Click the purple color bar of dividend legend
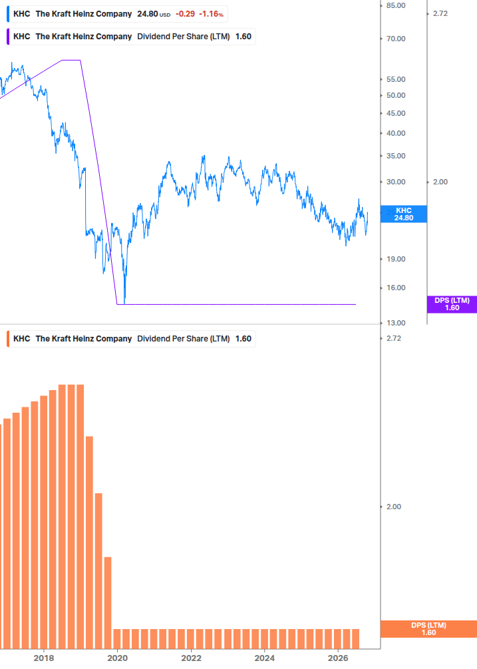477x669 pixels. click(8, 37)
